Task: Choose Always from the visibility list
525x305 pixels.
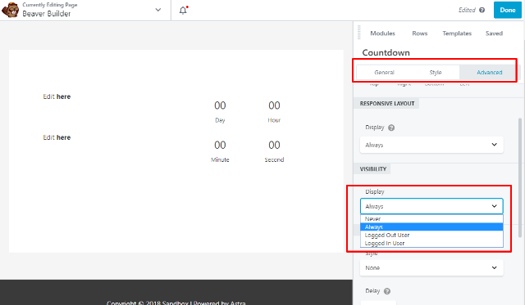Action: point(431,227)
